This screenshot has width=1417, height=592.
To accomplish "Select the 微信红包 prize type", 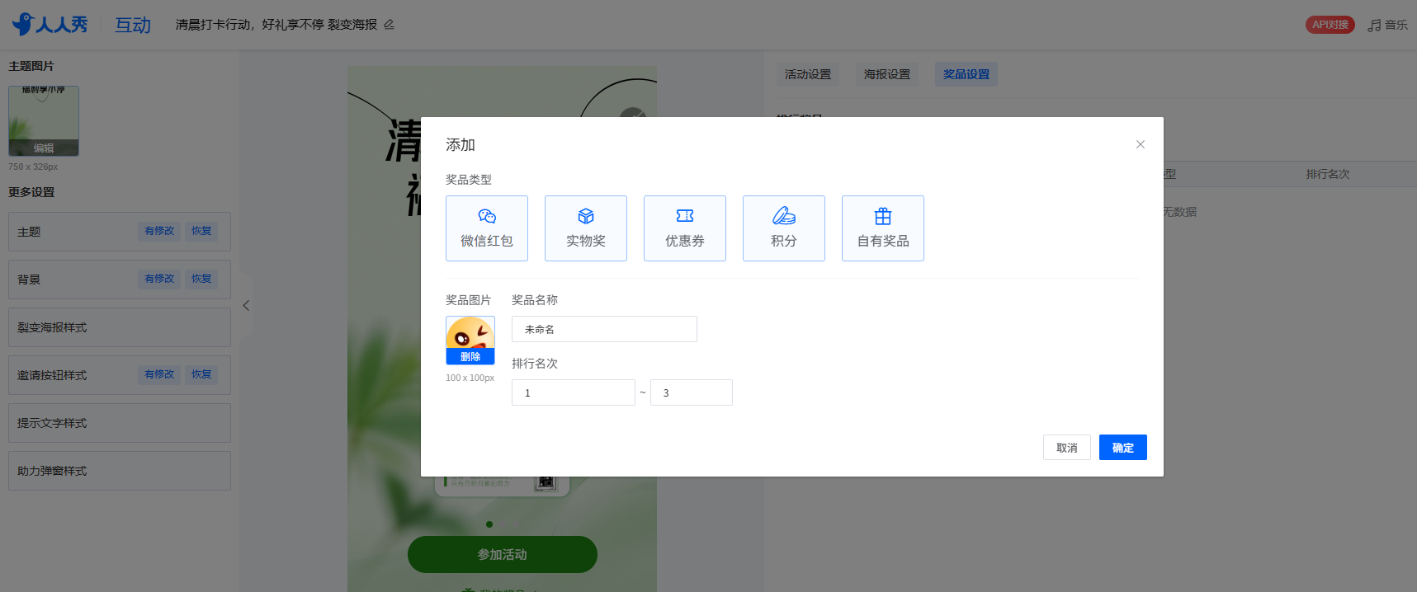I will click(x=487, y=228).
